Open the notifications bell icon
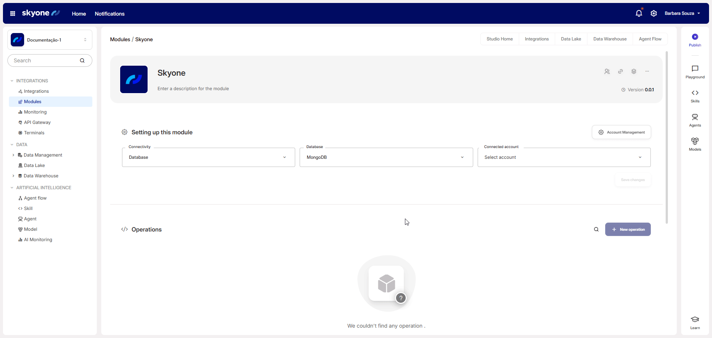Image resolution: width=712 pixels, height=338 pixels. tap(639, 13)
